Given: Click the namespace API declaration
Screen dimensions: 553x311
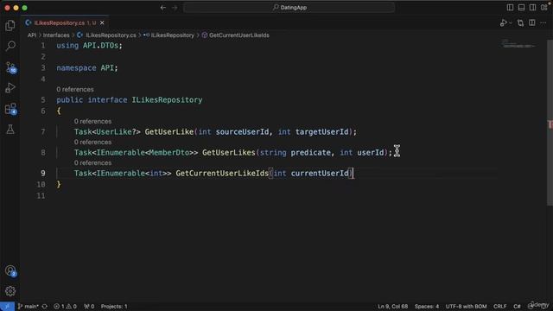Looking at the screenshot, I should 87,68.
